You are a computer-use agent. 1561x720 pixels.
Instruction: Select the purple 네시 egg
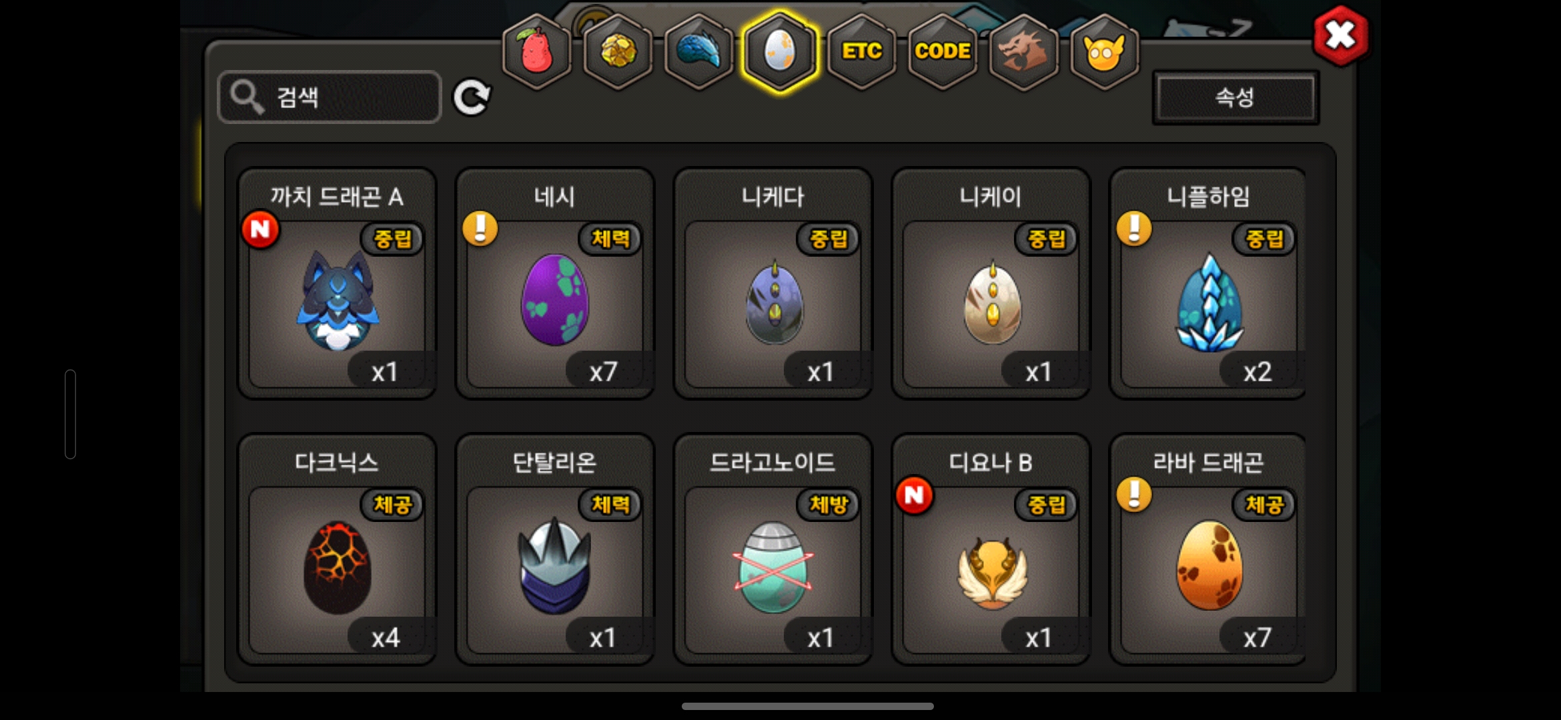point(555,283)
